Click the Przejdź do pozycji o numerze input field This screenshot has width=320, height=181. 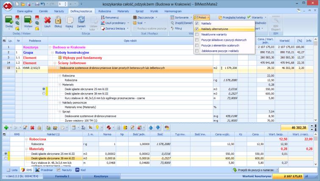pos(297,170)
